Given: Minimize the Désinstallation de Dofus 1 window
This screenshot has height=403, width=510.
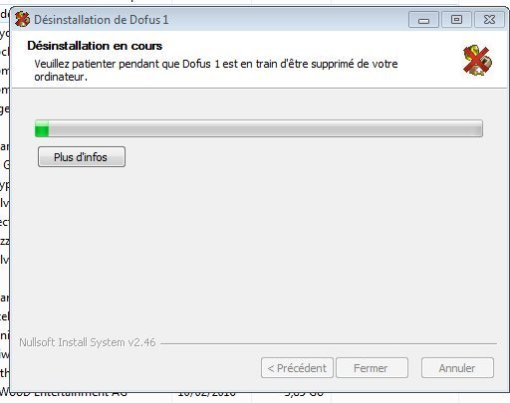Looking at the screenshot, I should [423, 20].
